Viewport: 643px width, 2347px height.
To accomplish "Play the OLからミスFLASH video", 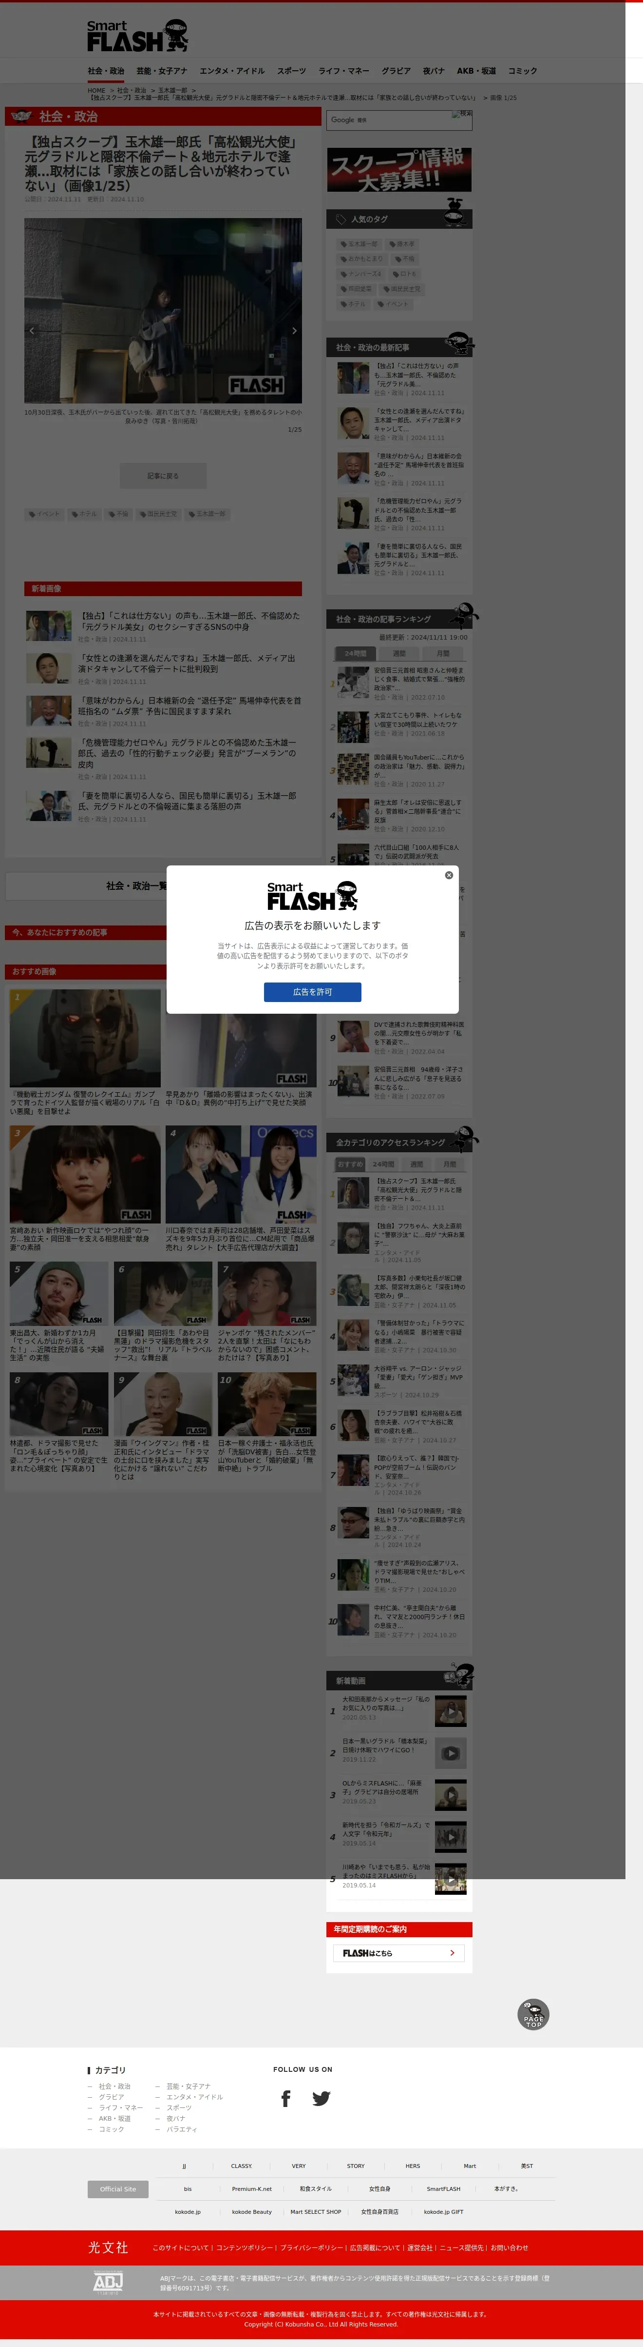I will coord(450,1795).
